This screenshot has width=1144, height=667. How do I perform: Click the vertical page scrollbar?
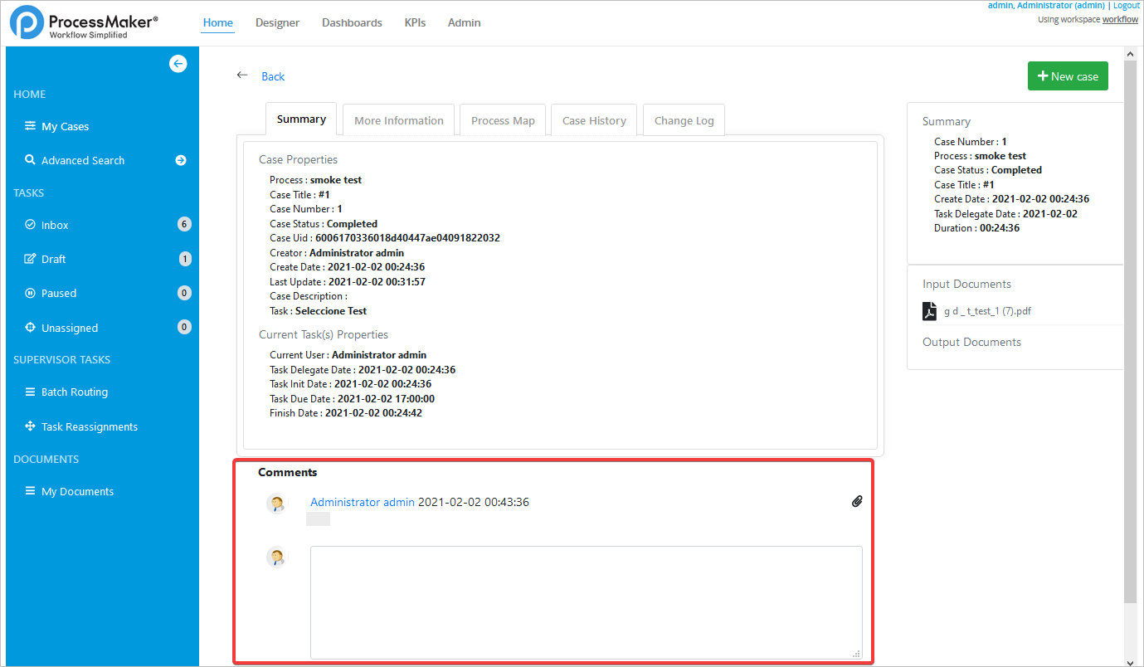1130,332
